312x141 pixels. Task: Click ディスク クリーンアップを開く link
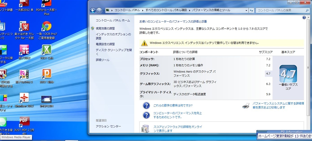(114, 52)
